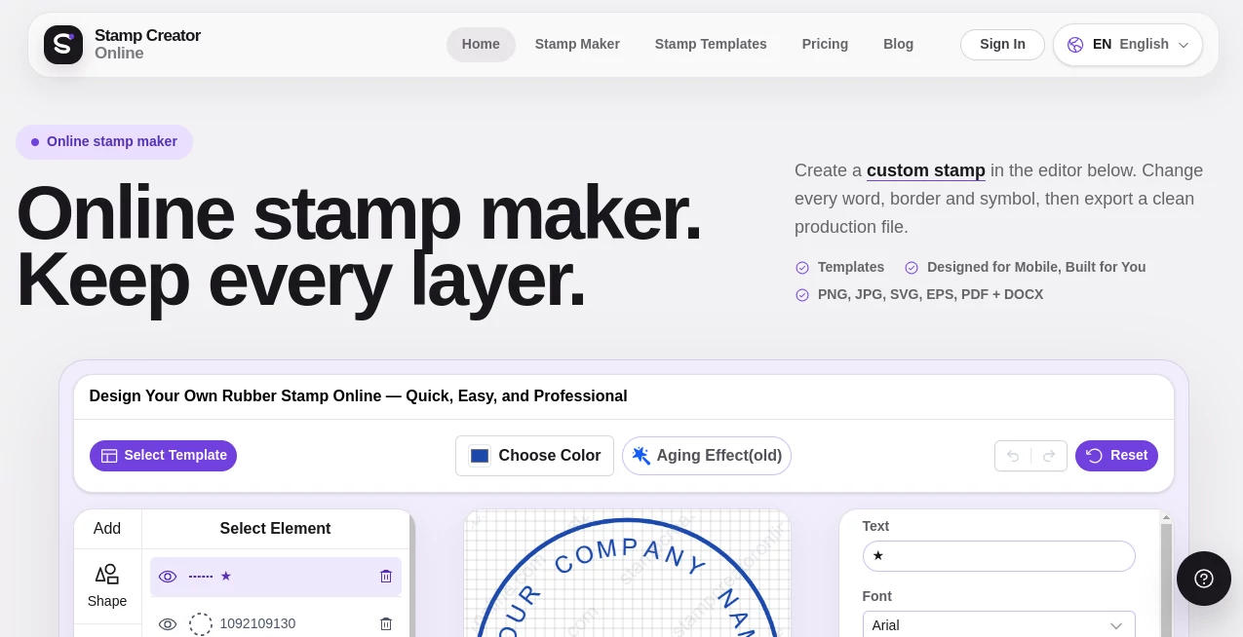Visit the Blog nav link
1243x637 pixels.
[898, 45]
